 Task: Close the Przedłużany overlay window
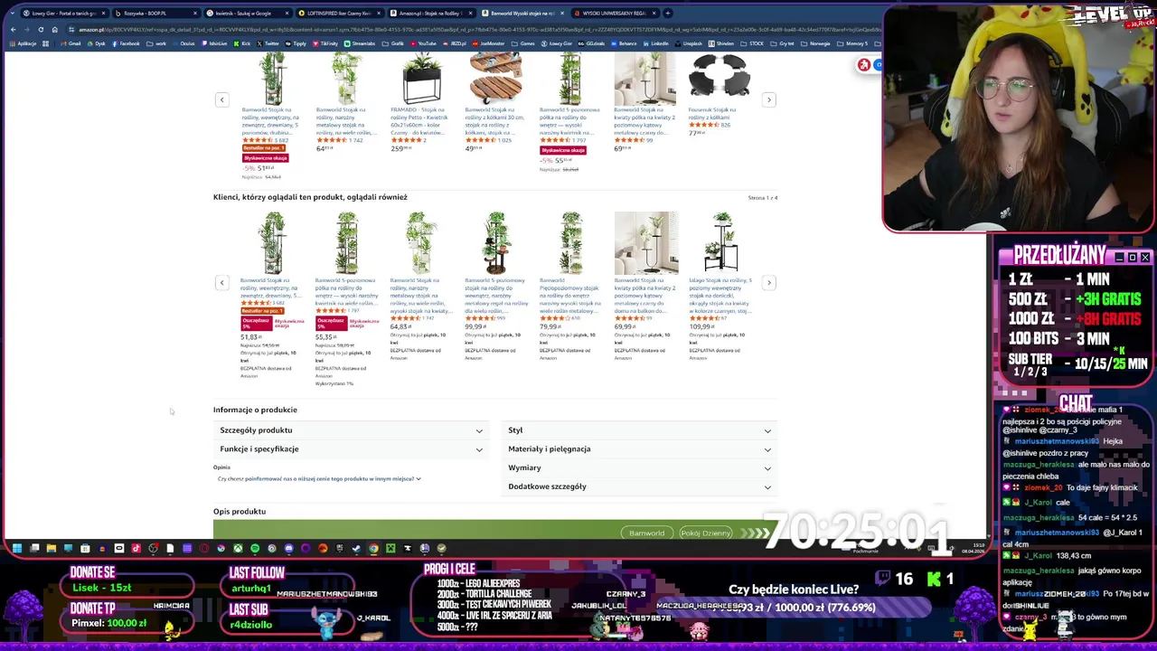[1145, 258]
